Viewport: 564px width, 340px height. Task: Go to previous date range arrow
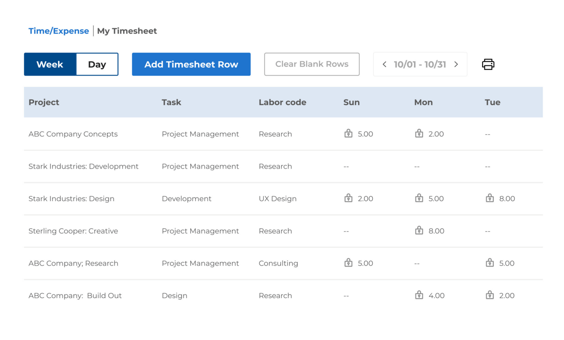coord(384,64)
